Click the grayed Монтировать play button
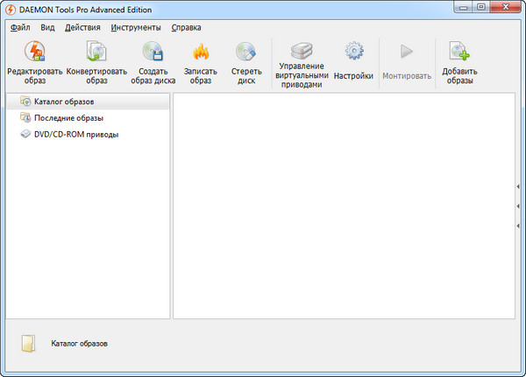Image resolution: width=526 pixels, height=377 pixels. click(407, 51)
